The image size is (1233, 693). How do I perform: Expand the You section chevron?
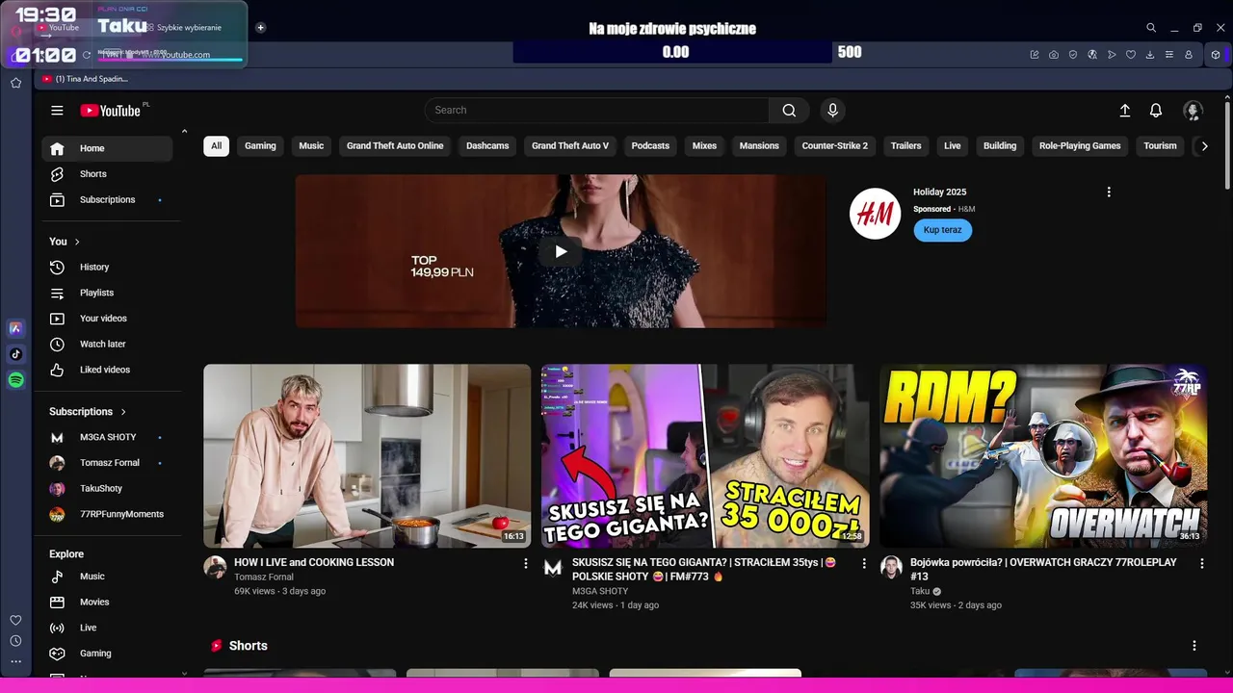[77, 242]
